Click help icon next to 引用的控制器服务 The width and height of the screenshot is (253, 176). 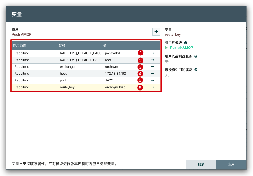point(196,56)
